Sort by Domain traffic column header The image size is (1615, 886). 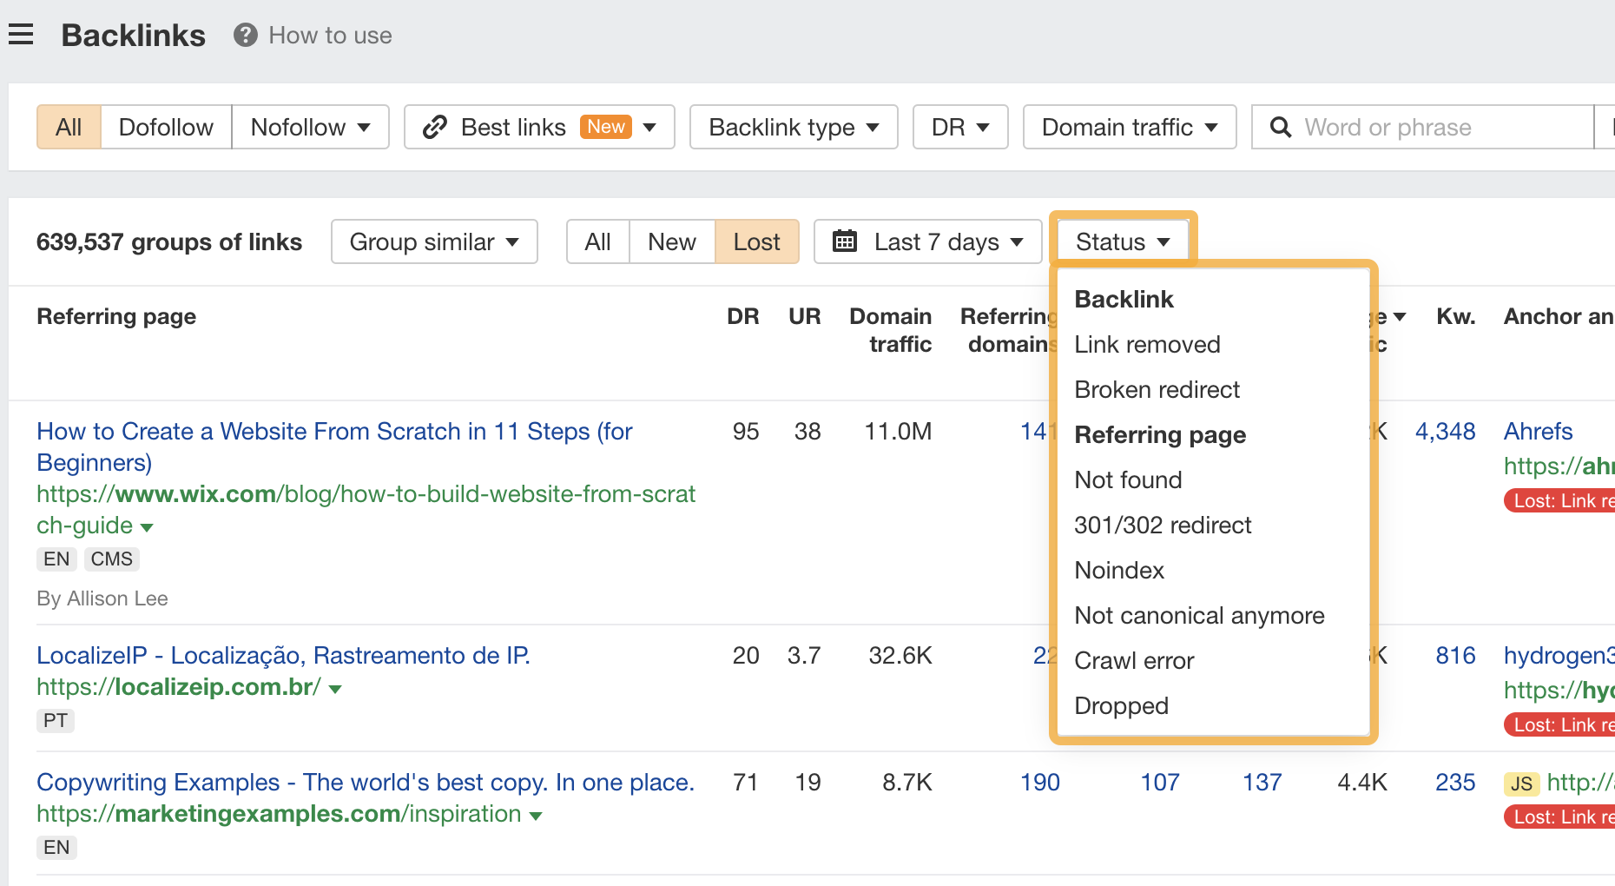tap(890, 330)
